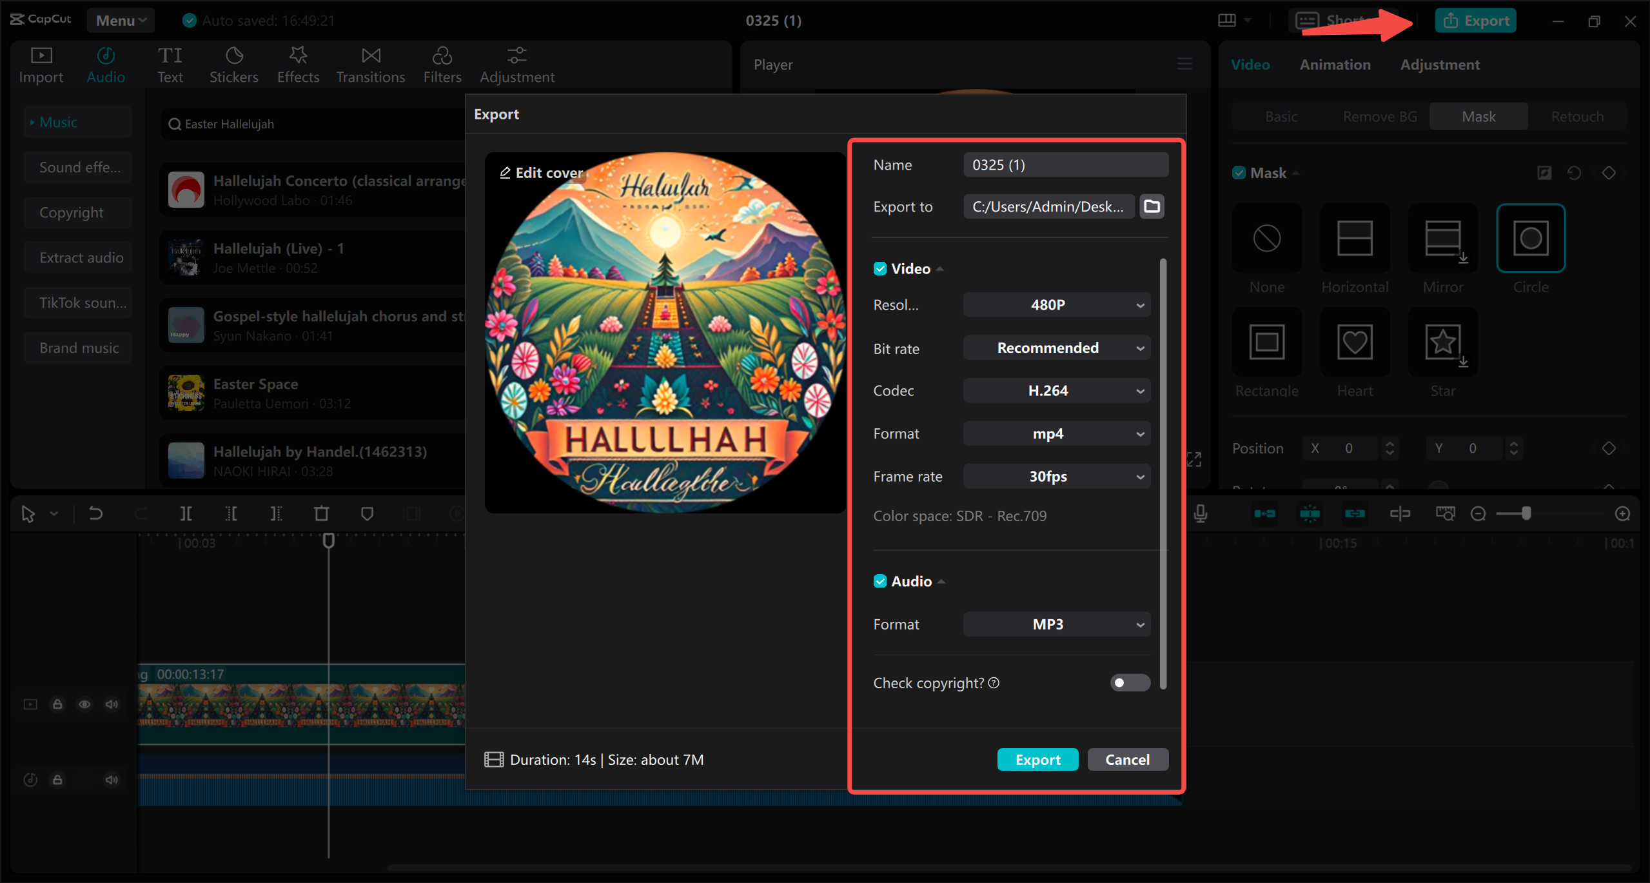Switch to the Basic sub-tab
The image size is (1650, 883).
tap(1281, 117)
